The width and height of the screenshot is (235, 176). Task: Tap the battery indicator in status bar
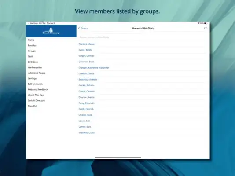(x=205, y=23)
